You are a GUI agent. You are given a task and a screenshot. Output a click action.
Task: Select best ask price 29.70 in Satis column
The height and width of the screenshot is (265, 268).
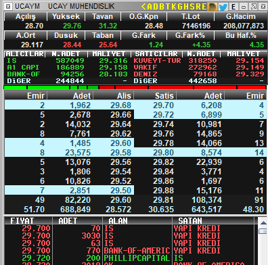pyautogui.click(x=163, y=105)
